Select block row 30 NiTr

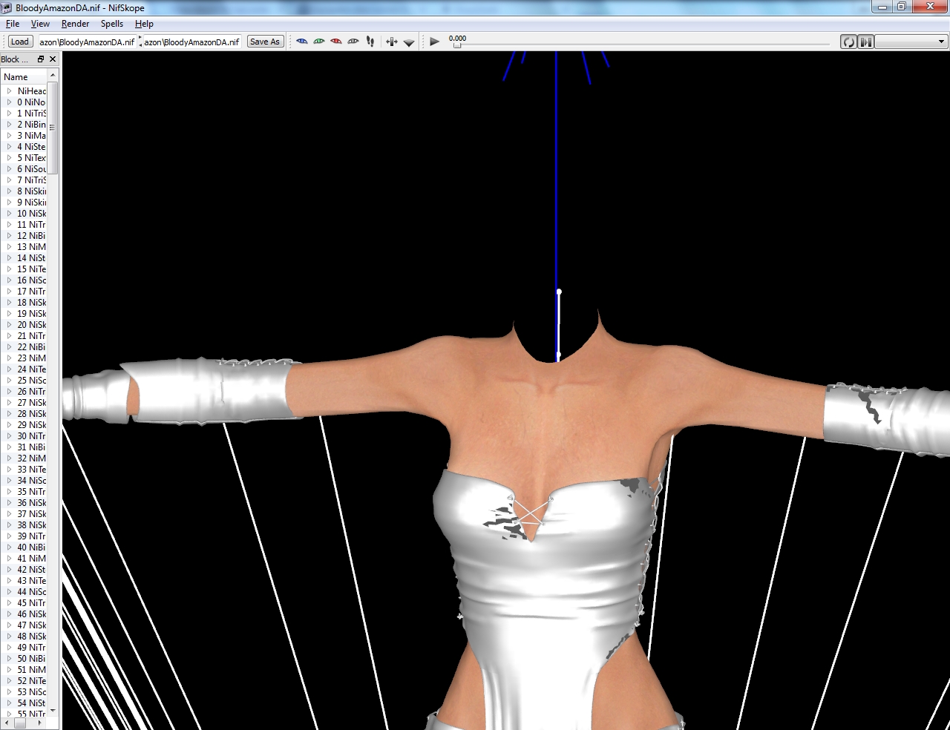tap(24, 436)
